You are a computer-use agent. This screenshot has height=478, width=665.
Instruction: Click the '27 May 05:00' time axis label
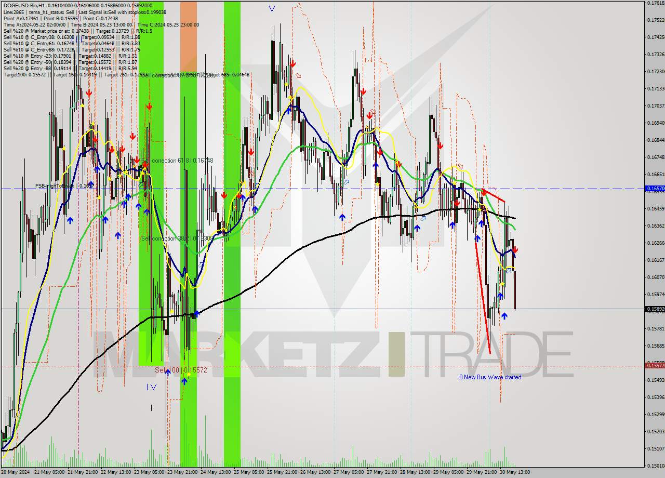point(350,472)
